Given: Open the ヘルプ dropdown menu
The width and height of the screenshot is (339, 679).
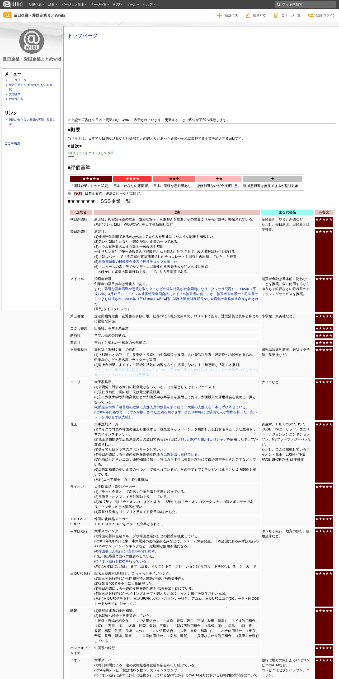Looking at the screenshot, I should point(149,4).
